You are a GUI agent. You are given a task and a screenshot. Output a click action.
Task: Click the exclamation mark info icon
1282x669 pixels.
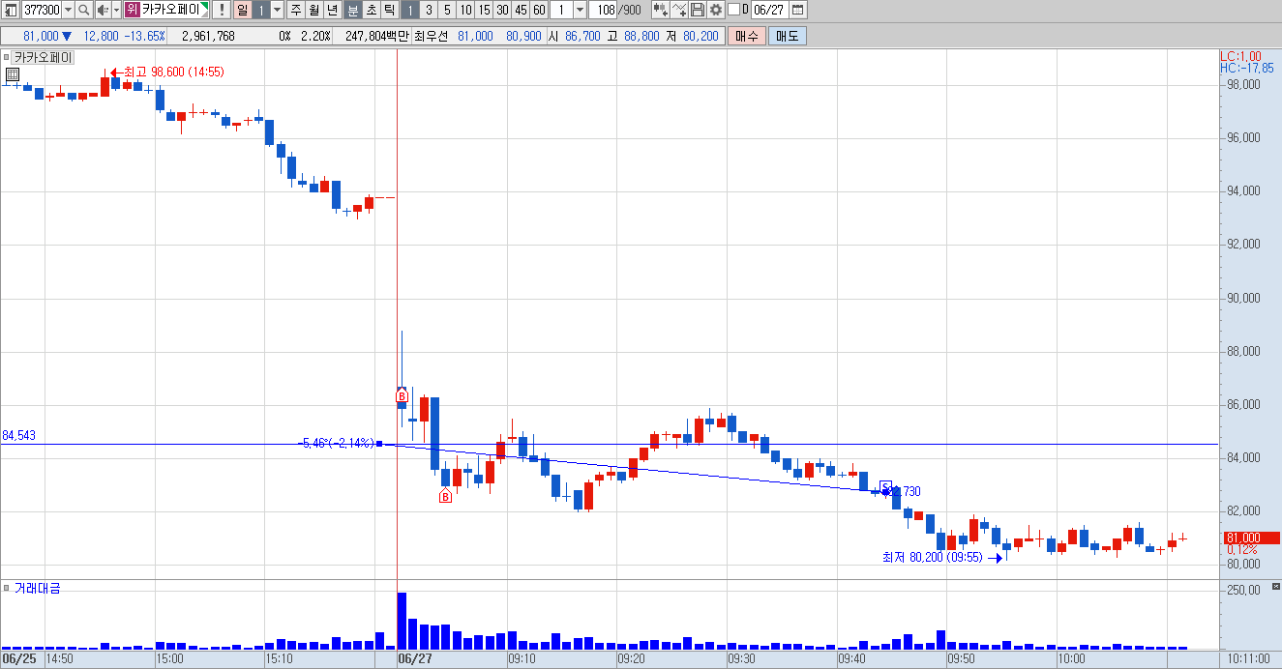click(x=221, y=10)
